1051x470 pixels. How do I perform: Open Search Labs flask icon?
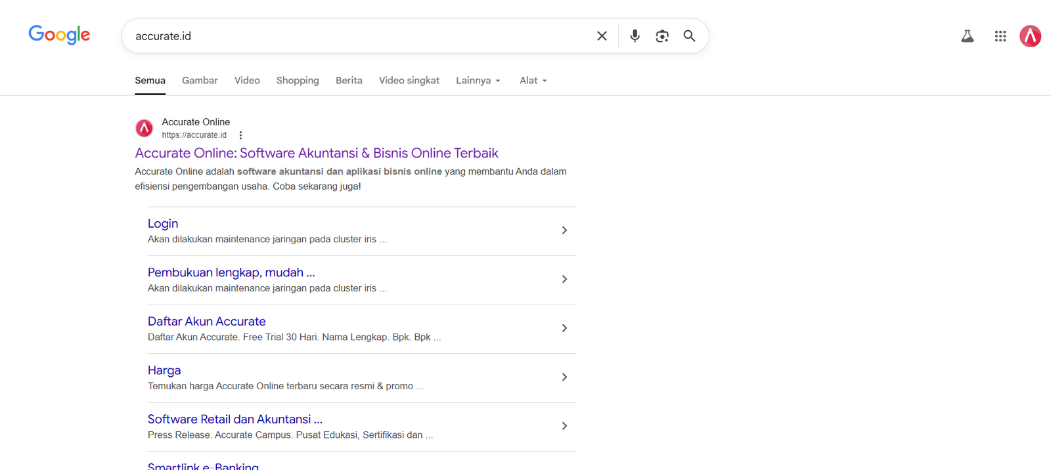[968, 36]
